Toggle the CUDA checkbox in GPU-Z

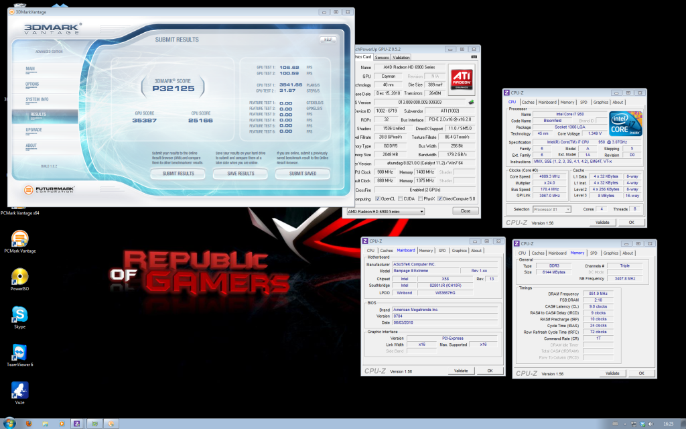click(401, 198)
